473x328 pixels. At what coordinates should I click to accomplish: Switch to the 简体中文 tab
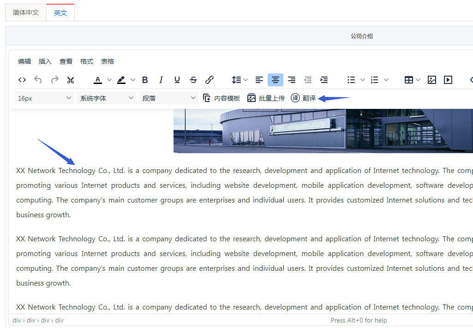click(26, 12)
